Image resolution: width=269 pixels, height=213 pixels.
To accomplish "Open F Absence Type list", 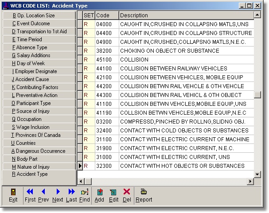I will [39, 47].
